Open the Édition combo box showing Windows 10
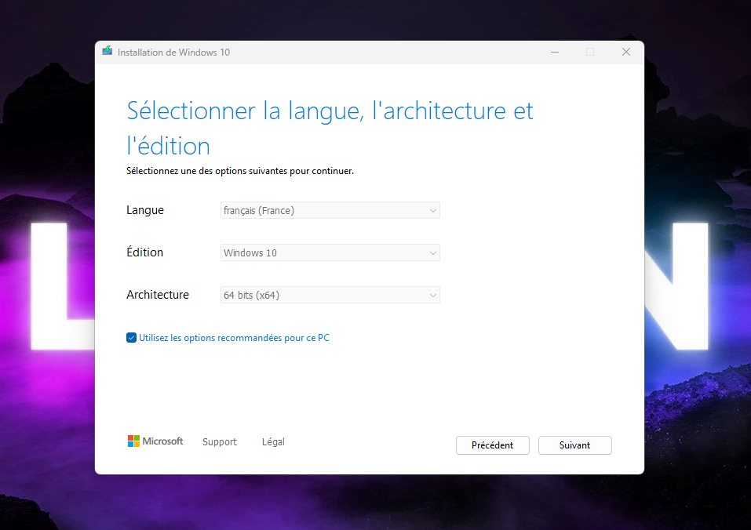751x530 pixels. point(330,252)
